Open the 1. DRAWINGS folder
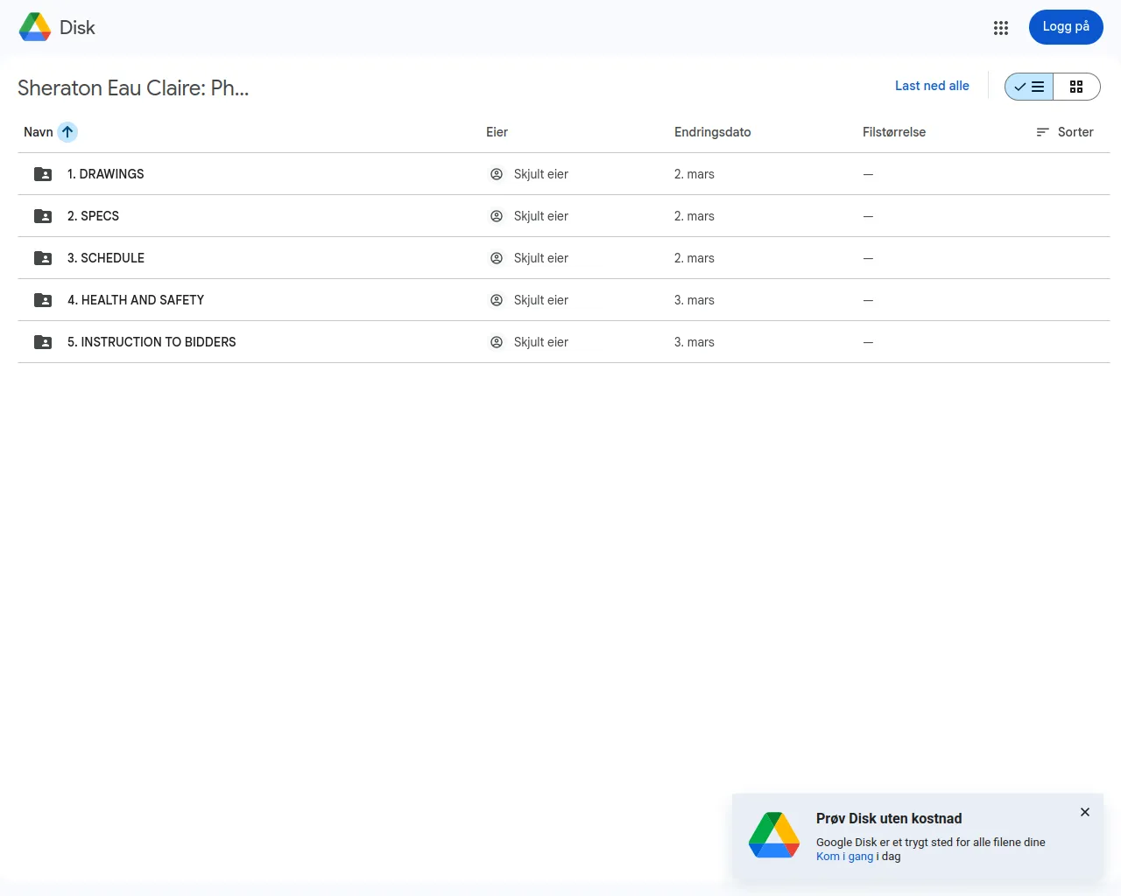The height and width of the screenshot is (896, 1121). click(x=106, y=174)
